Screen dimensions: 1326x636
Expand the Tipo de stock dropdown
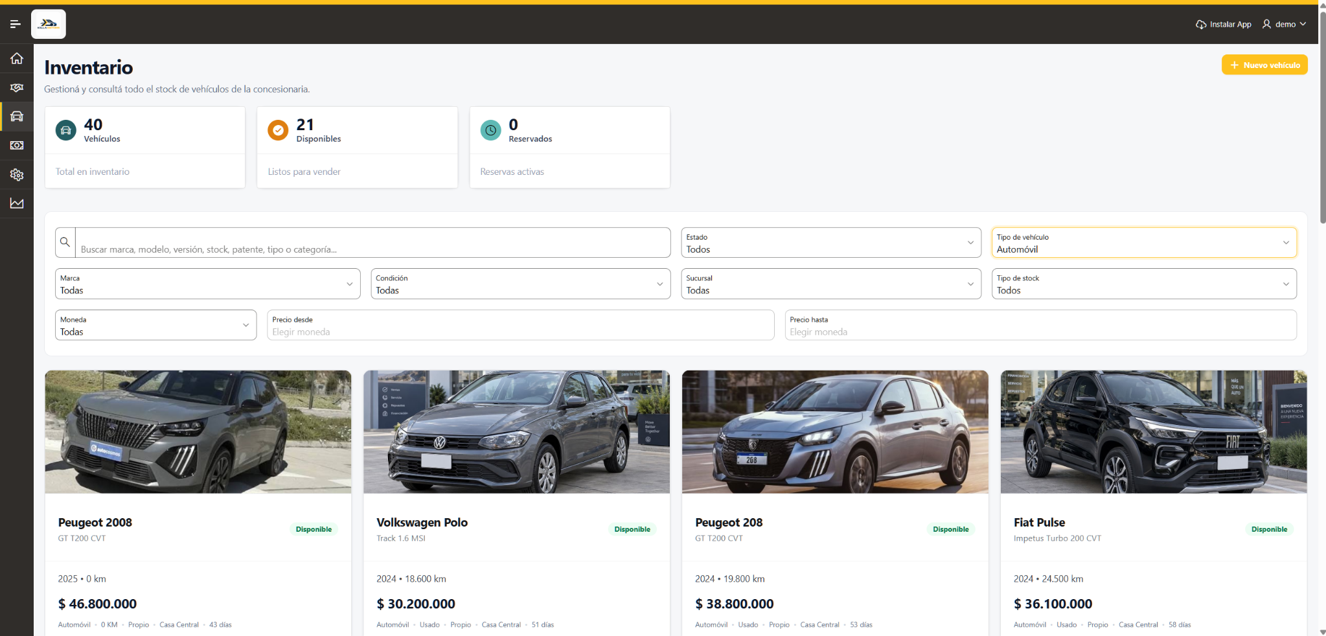(x=1144, y=284)
